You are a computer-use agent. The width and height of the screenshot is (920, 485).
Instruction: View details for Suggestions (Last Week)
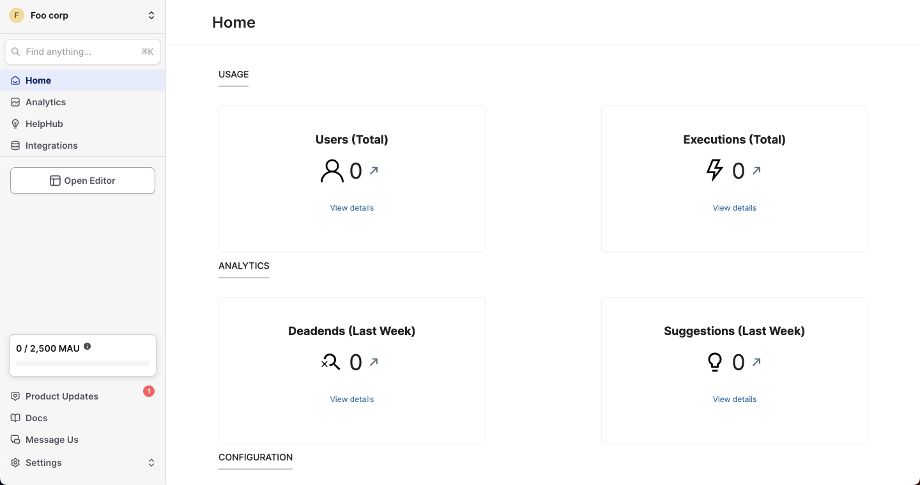click(734, 399)
